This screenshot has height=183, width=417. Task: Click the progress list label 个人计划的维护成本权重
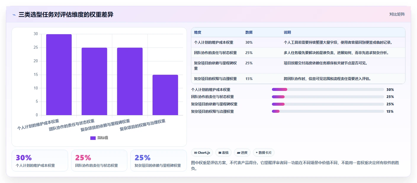click(211, 90)
